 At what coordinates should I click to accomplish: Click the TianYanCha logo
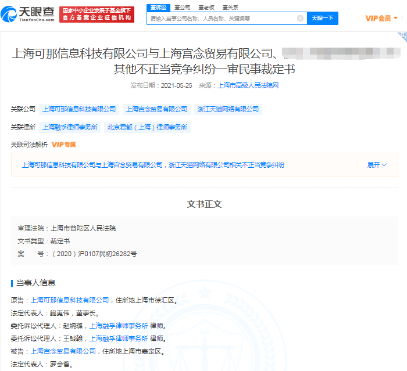(27, 14)
